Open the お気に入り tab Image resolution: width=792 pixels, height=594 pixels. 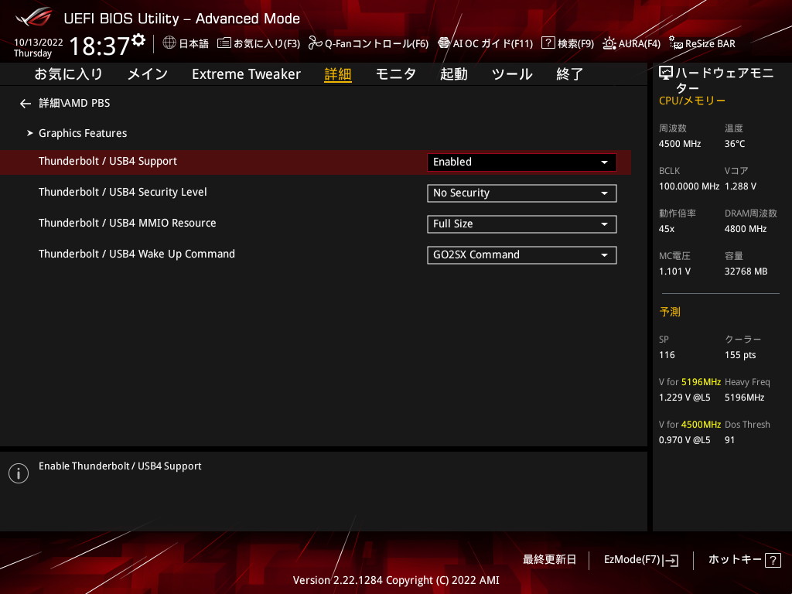[x=68, y=74]
